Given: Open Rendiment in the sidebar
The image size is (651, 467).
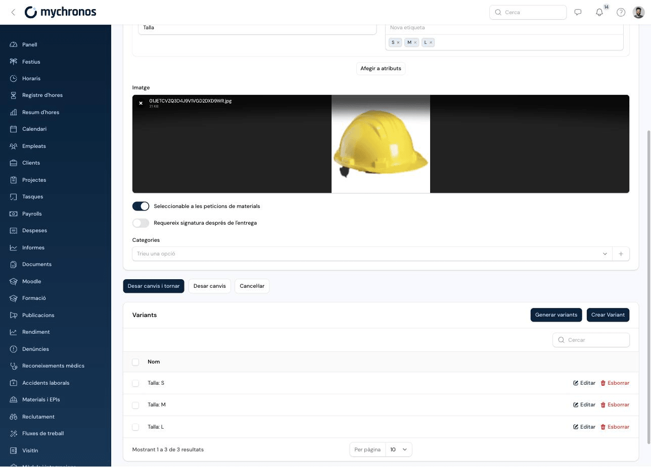Looking at the screenshot, I should click(36, 332).
